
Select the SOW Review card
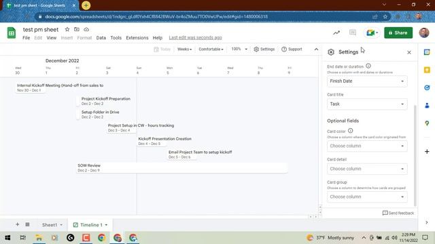pos(182,167)
